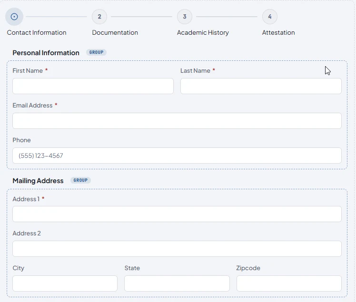The height and width of the screenshot is (302, 356).
Task: Focus the Last Name field
Action: click(x=261, y=86)
